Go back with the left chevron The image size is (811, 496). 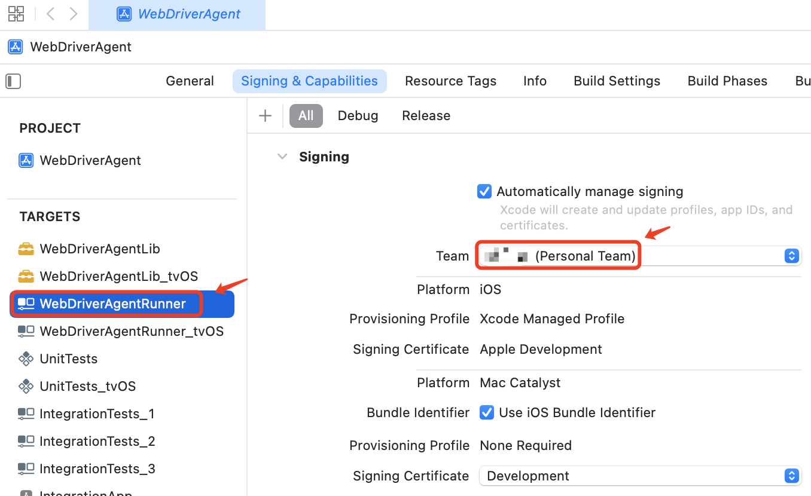(50, 14)
